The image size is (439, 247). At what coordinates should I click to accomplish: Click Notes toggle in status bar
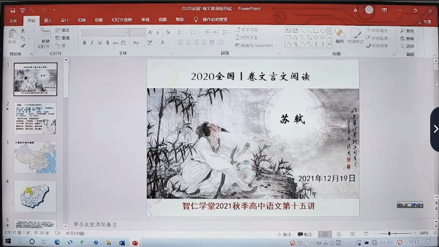coord(285,234)
